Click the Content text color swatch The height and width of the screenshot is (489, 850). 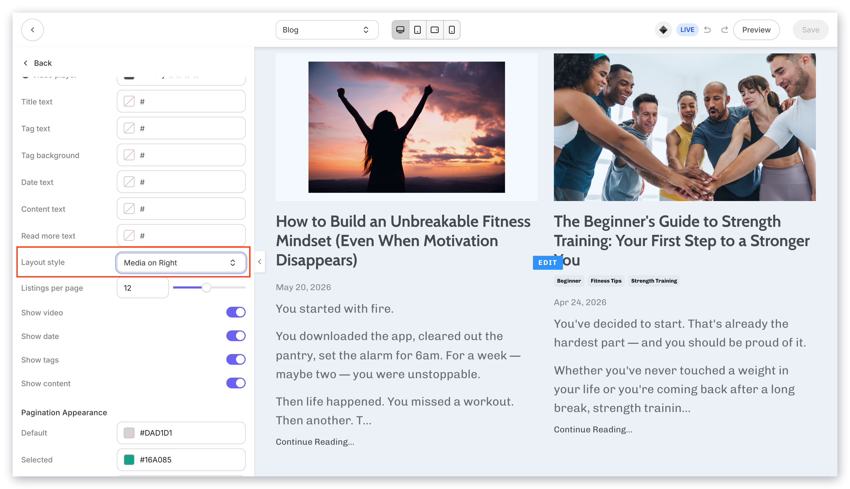click(x=129, y=209)
